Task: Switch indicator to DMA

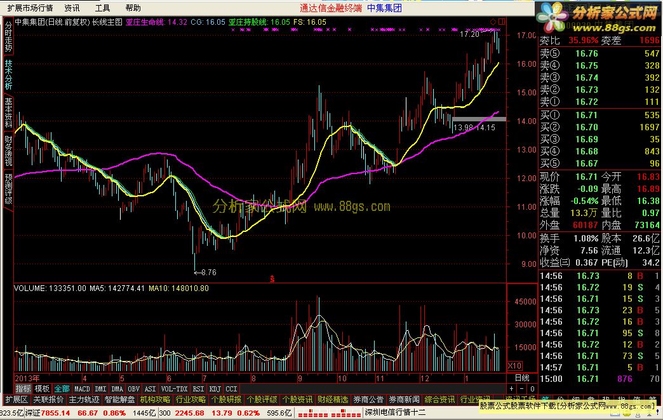Action: click(117, 389)
